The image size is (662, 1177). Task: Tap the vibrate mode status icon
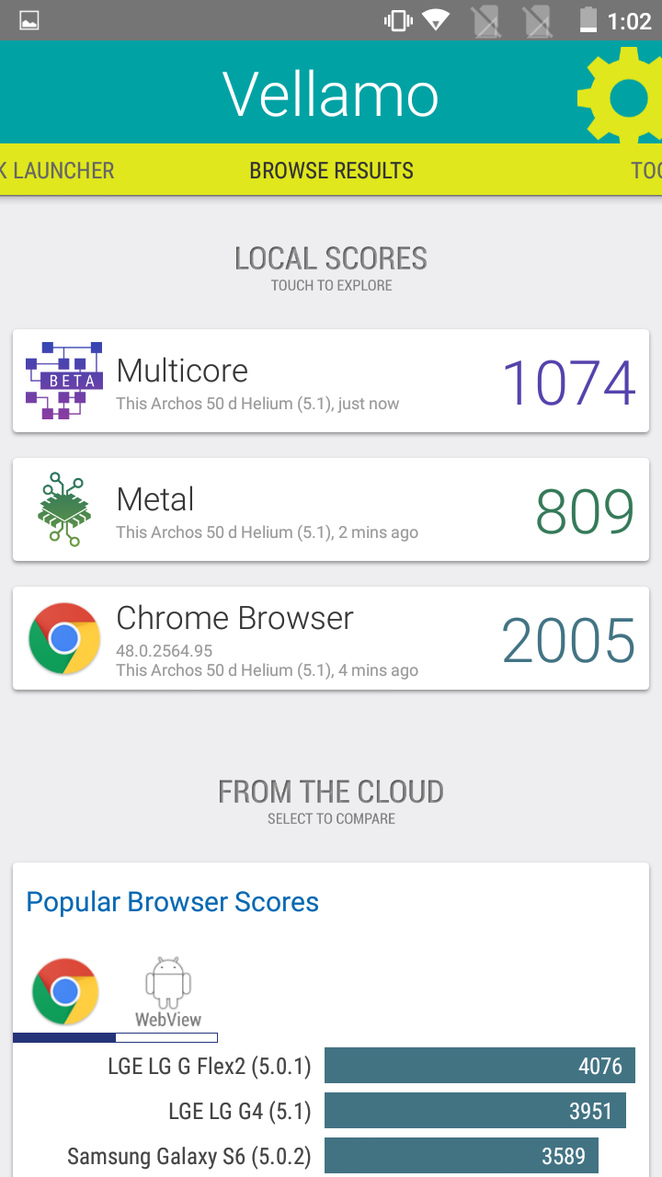click(398, 20)
